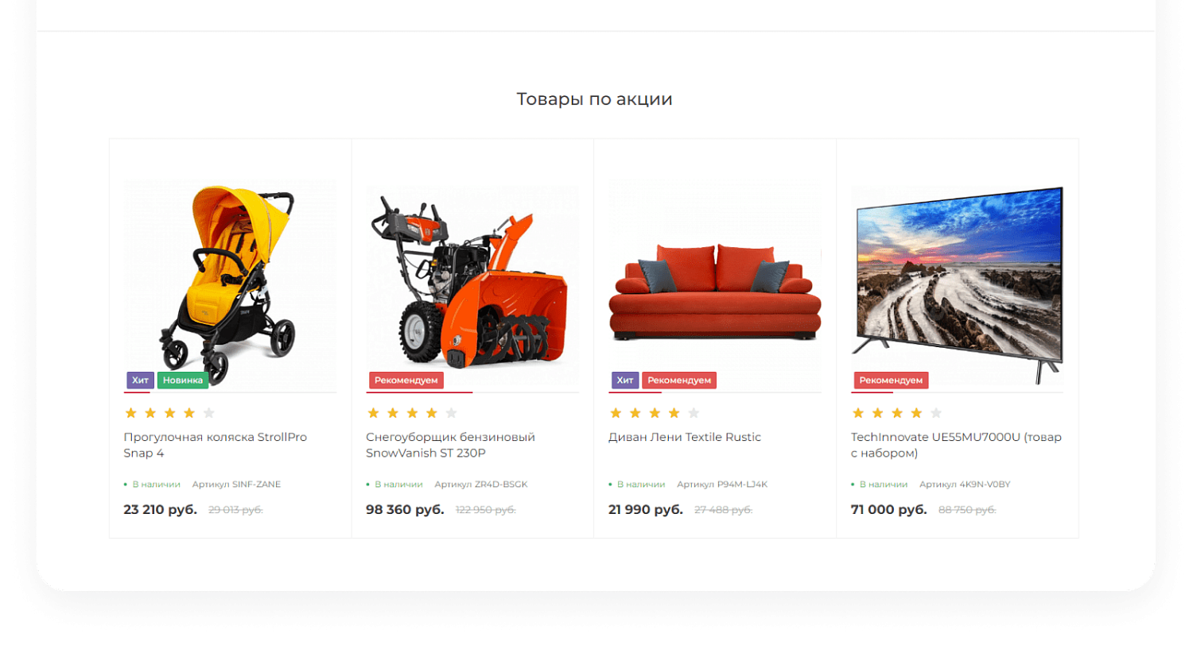Image resolution: width=1193 pixels, height=645 pixels.
Task: Click the Товары по акции heading
Action: (x=595, y=99)
